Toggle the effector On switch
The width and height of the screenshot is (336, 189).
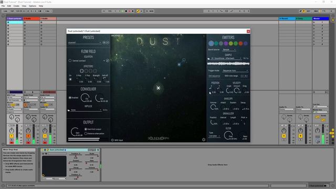70,79
